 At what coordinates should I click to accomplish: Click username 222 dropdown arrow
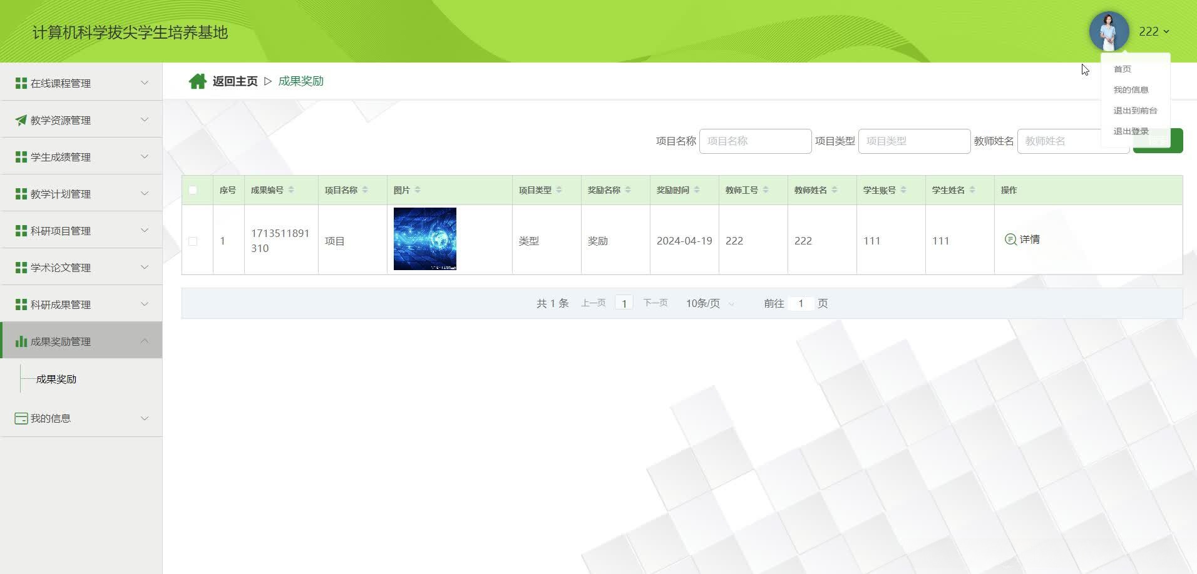pyautogui.click(x=1166, y=31)
